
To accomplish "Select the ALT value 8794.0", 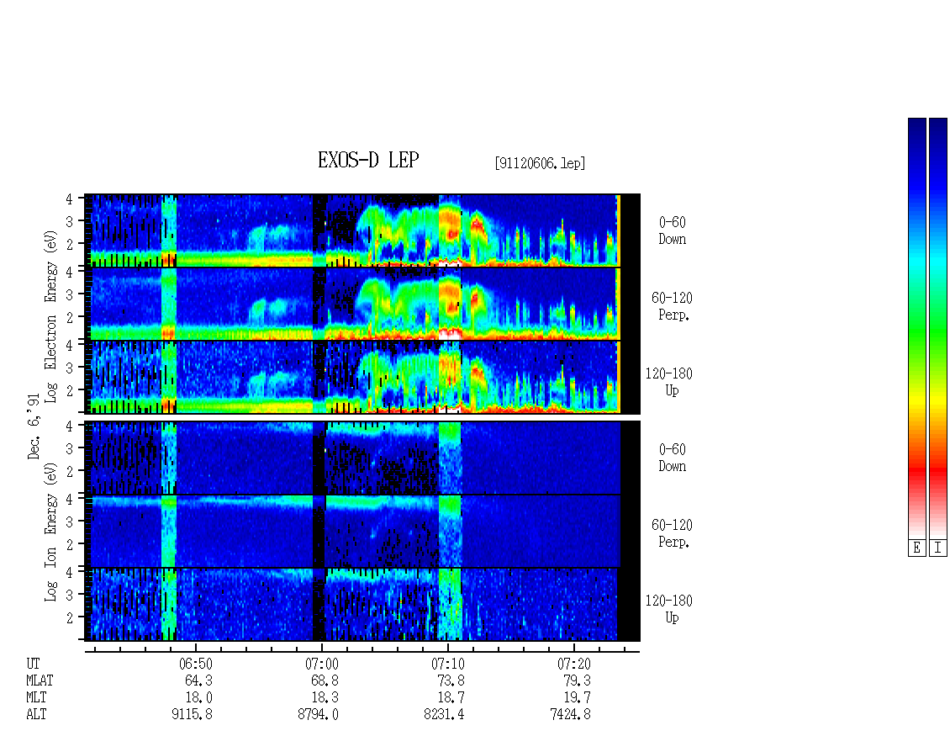I will coord(318,715).
